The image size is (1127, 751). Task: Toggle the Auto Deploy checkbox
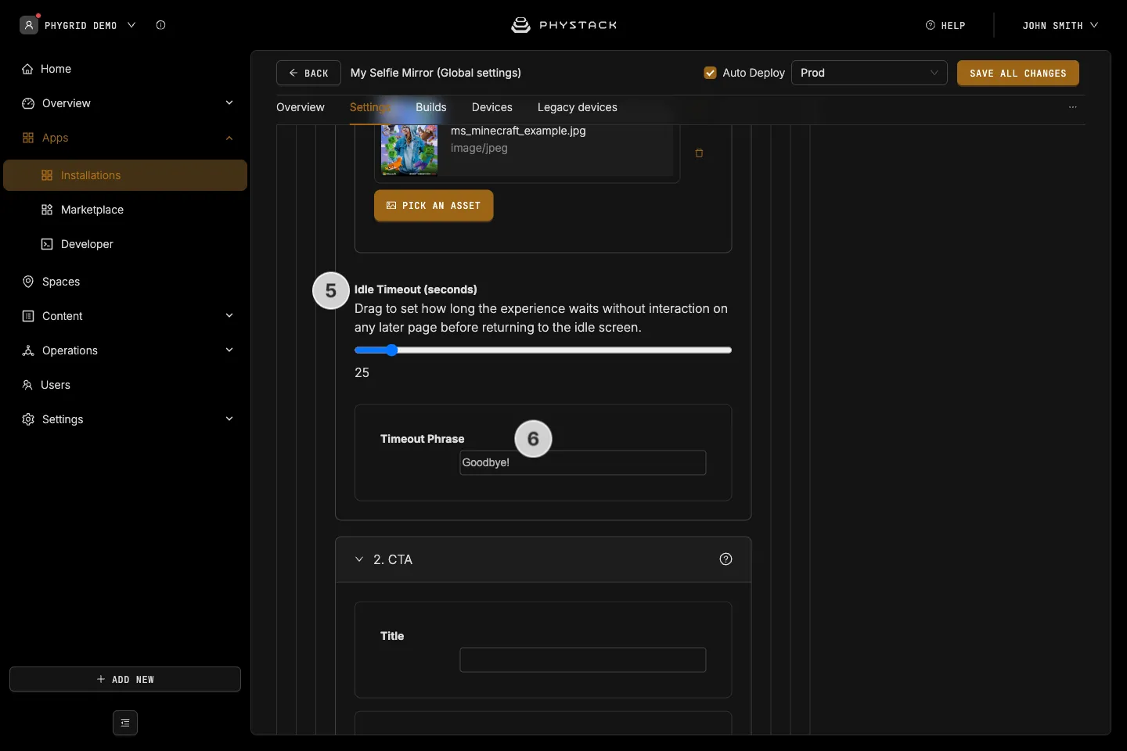pos(710,73)
